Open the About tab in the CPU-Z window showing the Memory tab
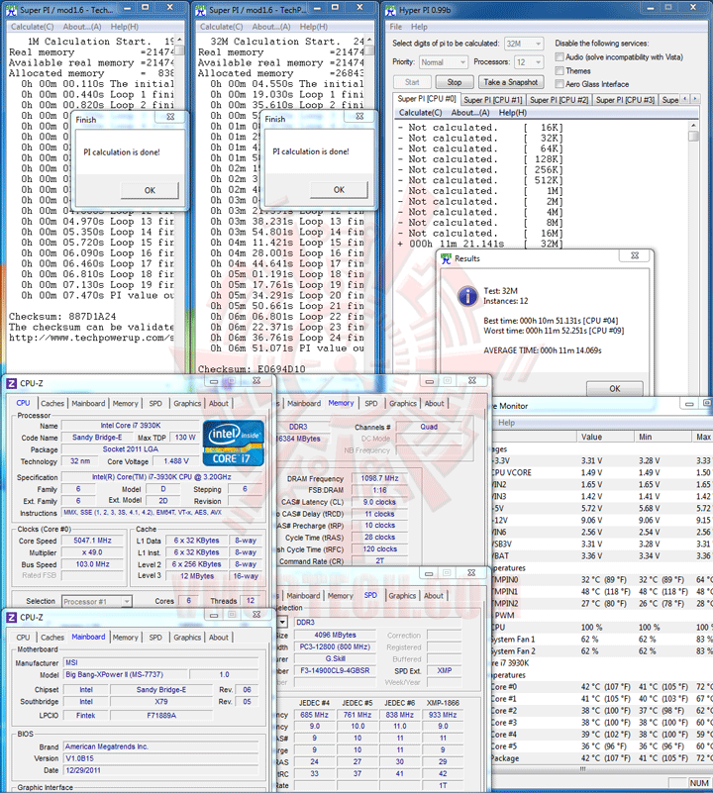This screenshot has width=713, height=793. tap(434, 404)
